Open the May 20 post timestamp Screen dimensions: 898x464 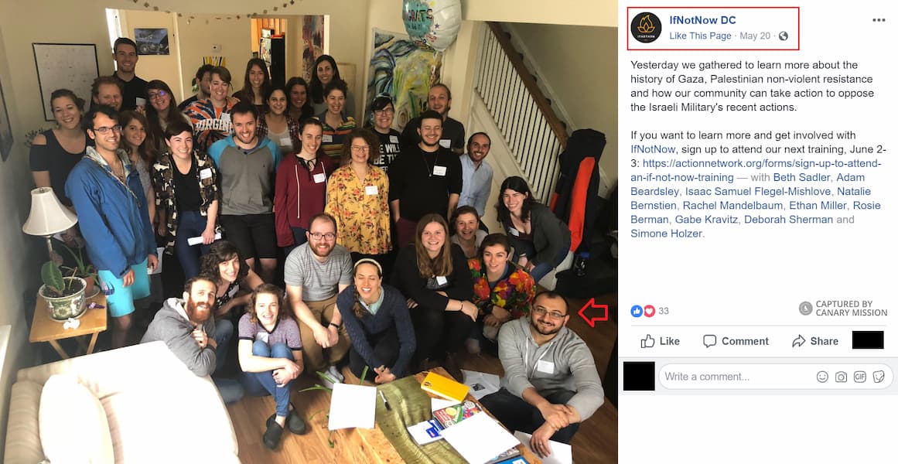755,36
